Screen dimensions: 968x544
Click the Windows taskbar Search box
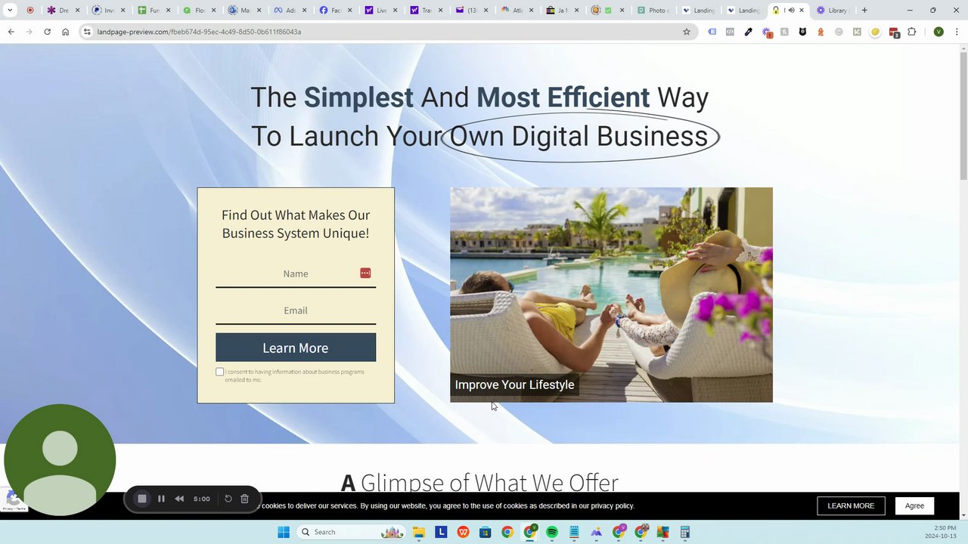pos(352,532)
